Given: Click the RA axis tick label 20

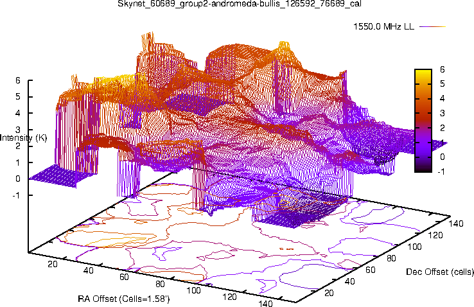Looking at the screenshot, I should pyautogui.click(x=52, y=264).
